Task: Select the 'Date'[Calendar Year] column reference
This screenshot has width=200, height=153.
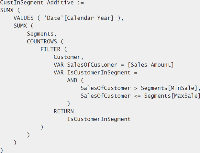Action: (79, 18)
